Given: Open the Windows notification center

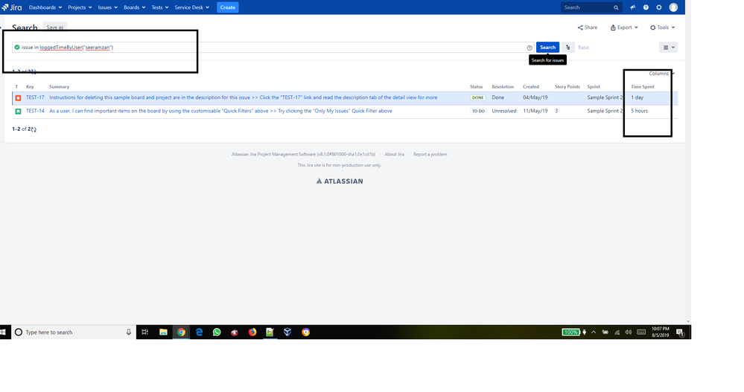Looking at the screenshot, I should tap(680, 332).
